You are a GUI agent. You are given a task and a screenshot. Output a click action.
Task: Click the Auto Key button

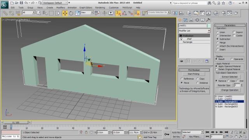176,132
